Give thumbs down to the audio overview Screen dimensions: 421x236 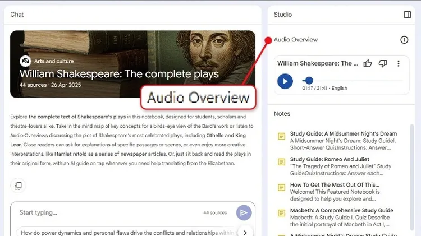[x=383, y=63]
